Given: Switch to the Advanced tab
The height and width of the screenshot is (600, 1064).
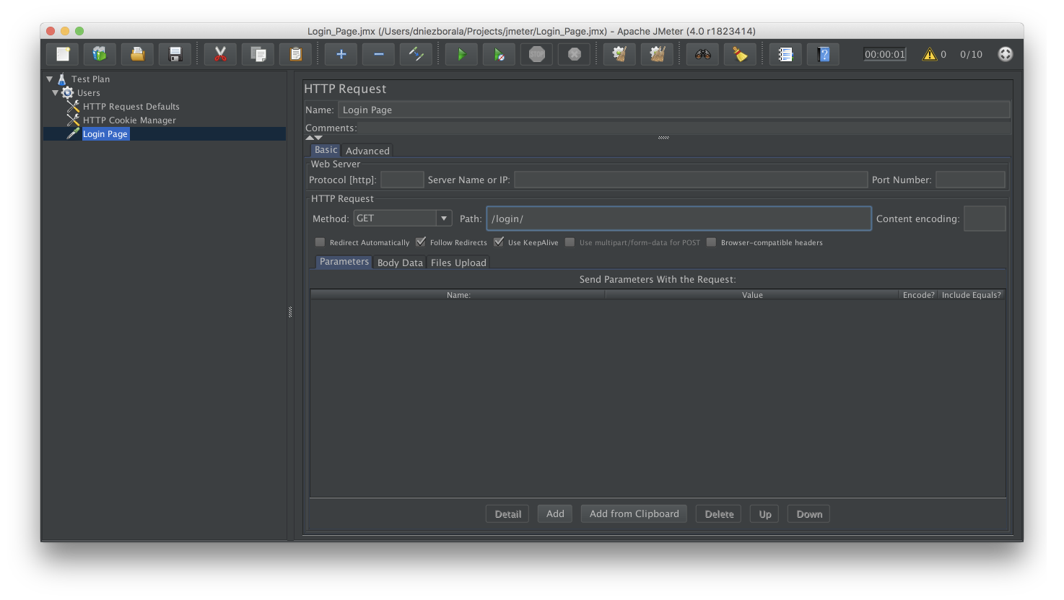Looking at the screenshot, I should tap(367, 150).
